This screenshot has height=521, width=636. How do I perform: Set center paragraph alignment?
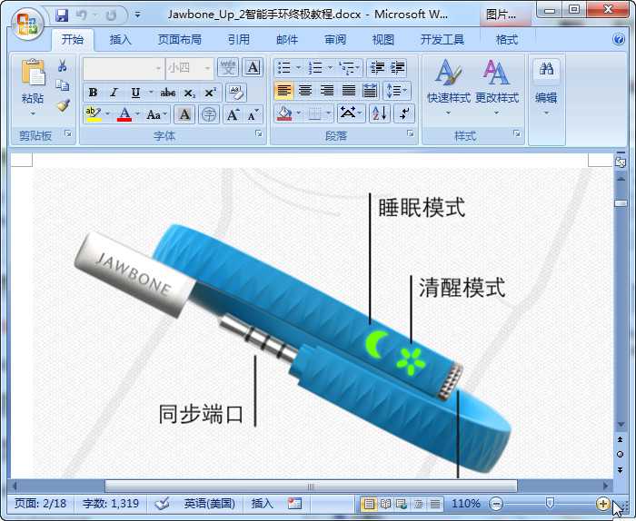[305, 91]
